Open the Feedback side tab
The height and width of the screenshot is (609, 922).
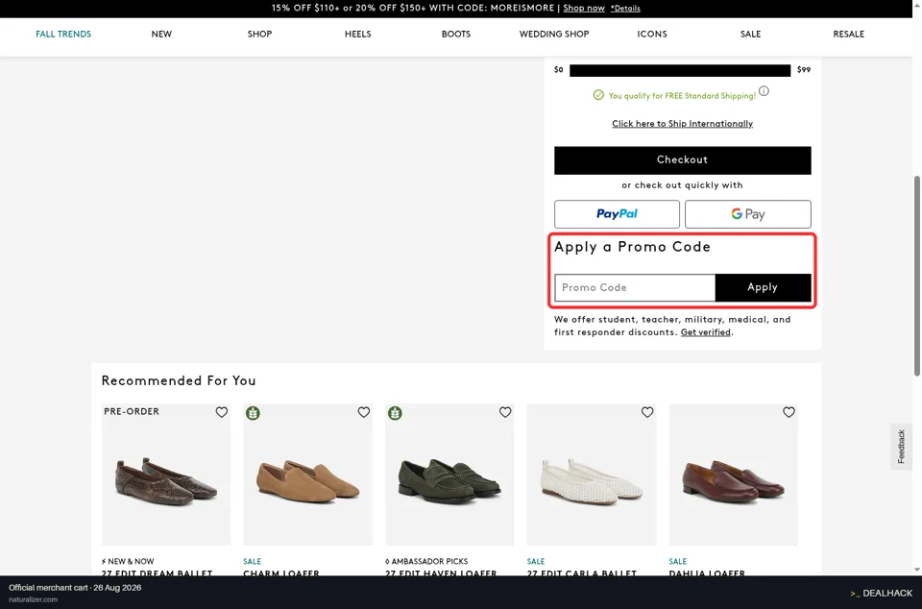pyautogui.click(x=901, y=446)
